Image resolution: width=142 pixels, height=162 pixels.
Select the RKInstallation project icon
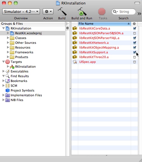click(8, 28)
